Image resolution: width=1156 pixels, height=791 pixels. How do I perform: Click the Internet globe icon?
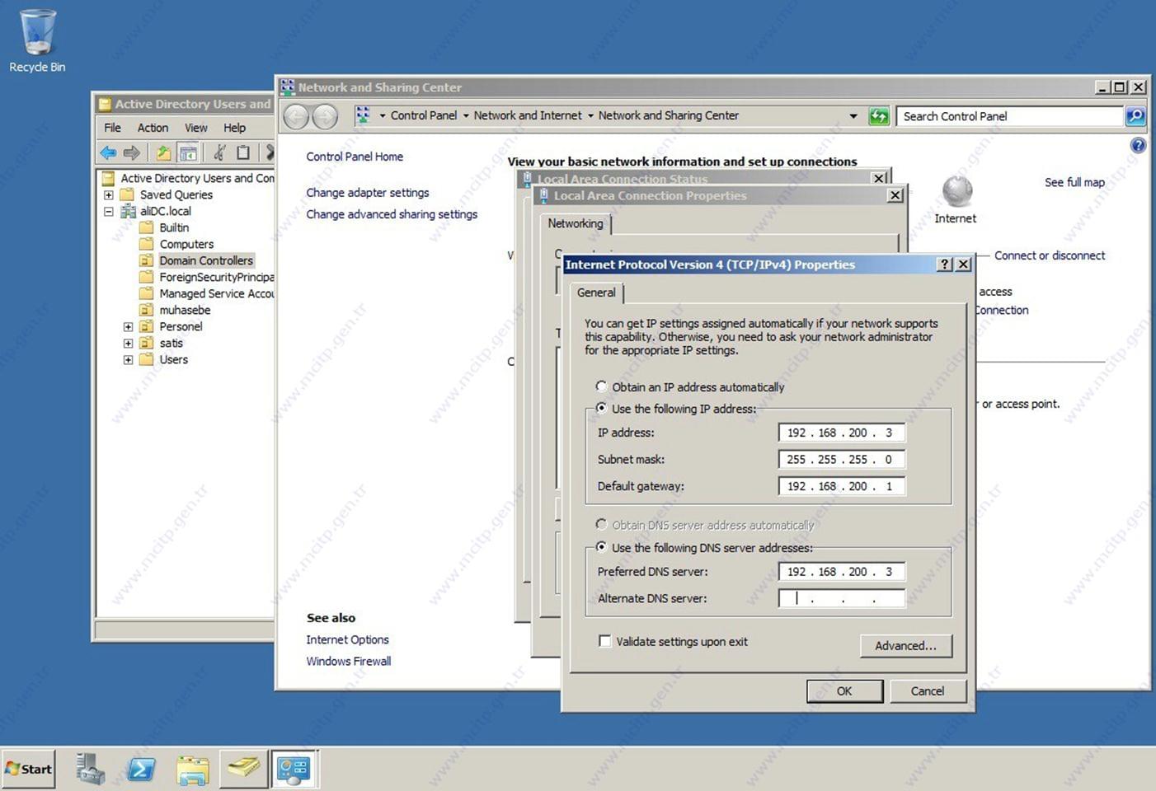956,191
